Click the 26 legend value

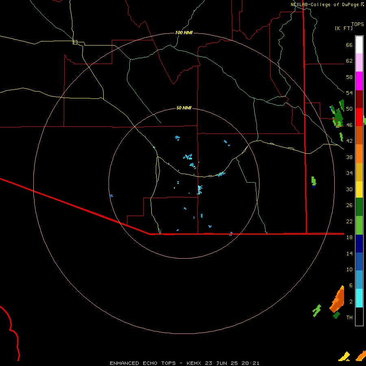(x=349, y=205)
